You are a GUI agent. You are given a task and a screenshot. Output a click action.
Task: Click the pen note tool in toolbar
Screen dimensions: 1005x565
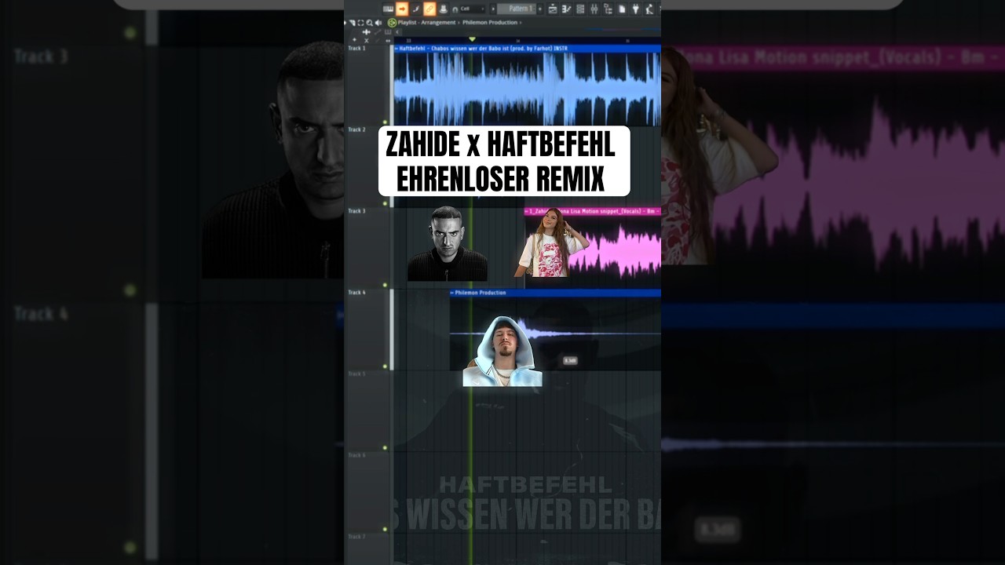pos(416,9)
